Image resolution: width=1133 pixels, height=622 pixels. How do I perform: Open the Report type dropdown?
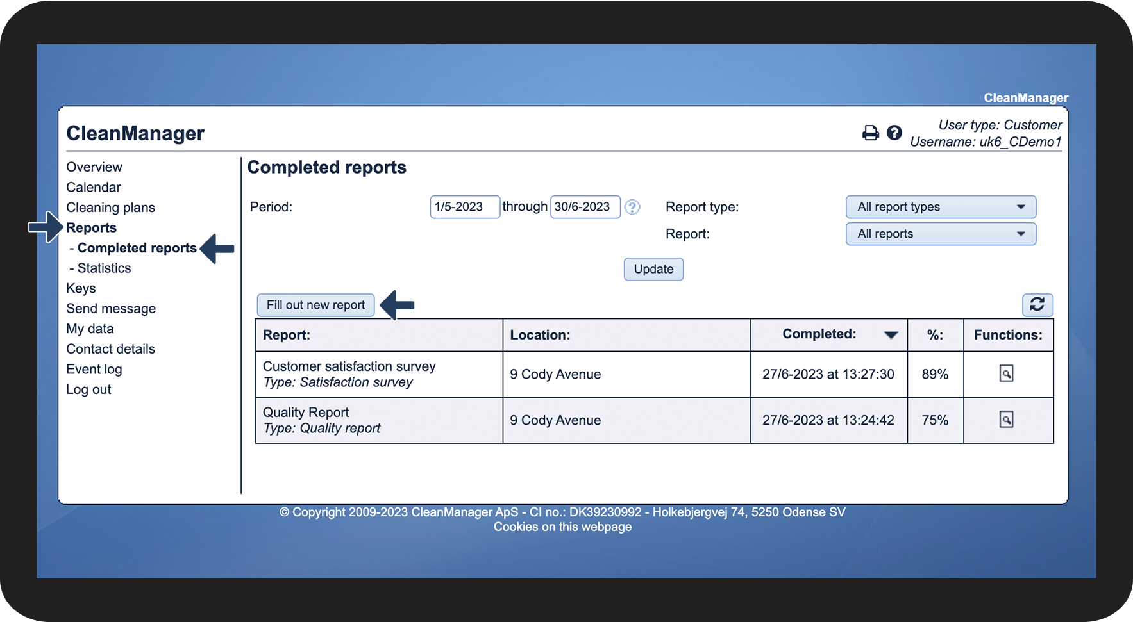pos(941,207)
